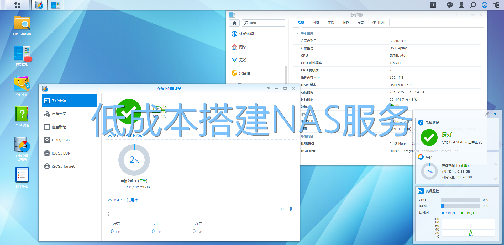Viewport: 504px width, 245px height.
Task: Select HDD/SSD in Storage Manager sidebar
Action: click(x=70, y=140)
